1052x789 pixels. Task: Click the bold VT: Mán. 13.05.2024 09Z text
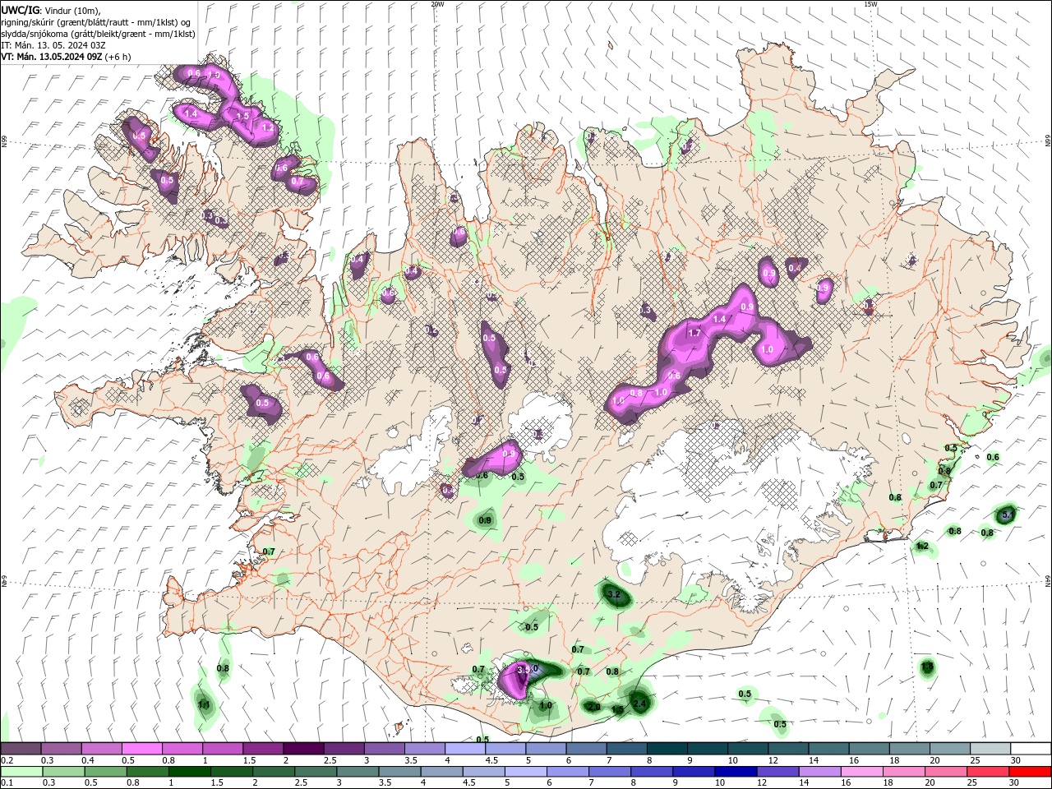(51, 57)
